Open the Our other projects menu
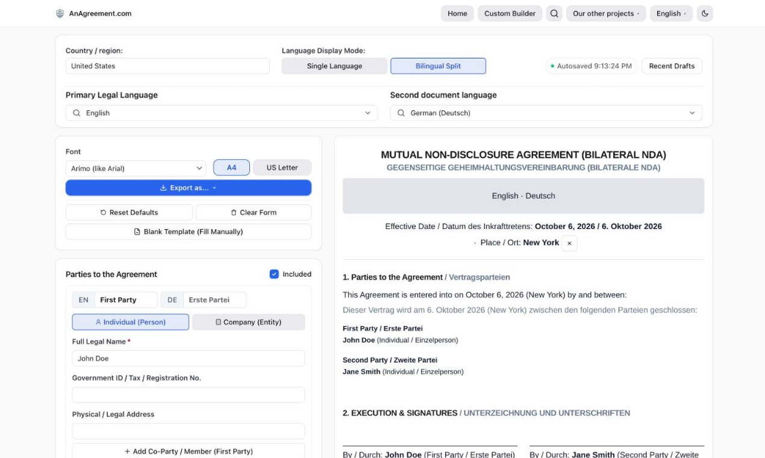 606,13
